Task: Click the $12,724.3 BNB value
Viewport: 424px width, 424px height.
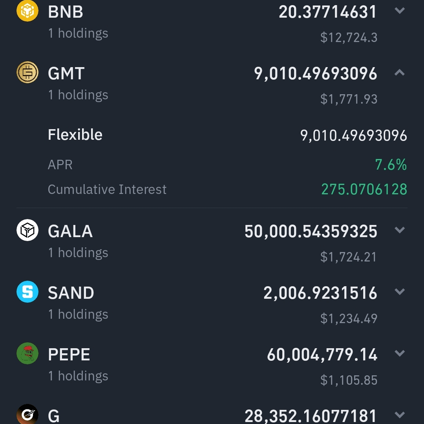Action: [x=349, y=38]
